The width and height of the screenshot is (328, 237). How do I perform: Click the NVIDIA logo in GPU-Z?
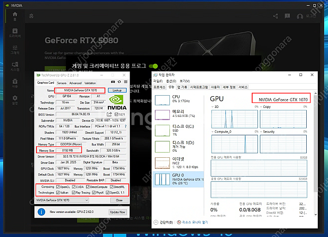coord(117,102)
